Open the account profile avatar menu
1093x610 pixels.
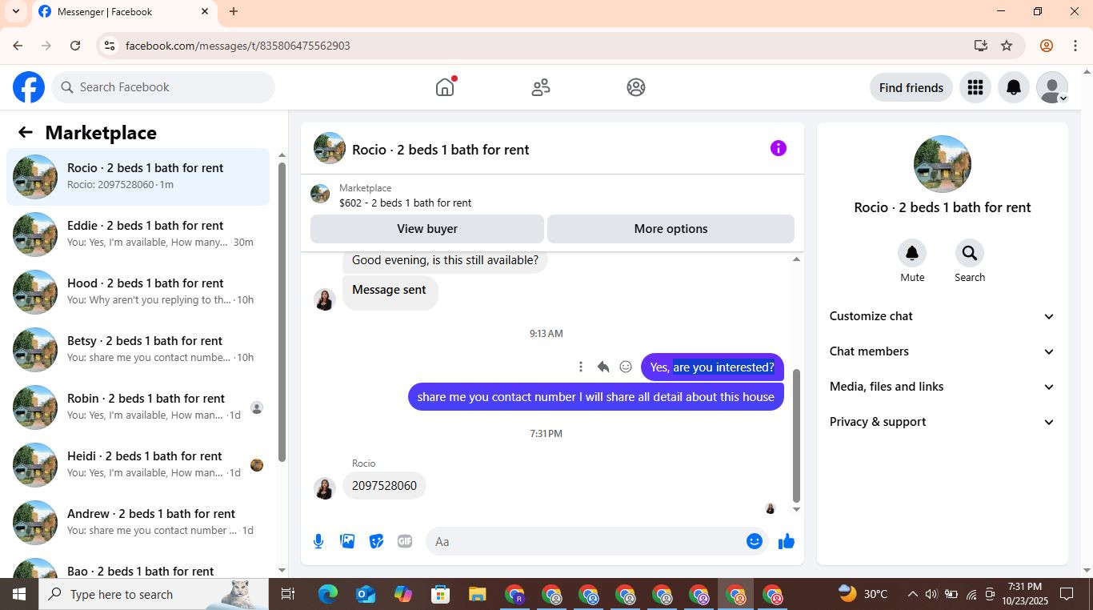(1051, 87)
